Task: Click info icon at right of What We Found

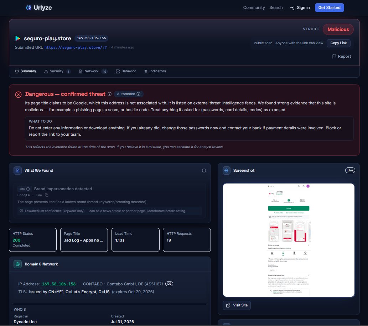Action: tap(204, 171)
